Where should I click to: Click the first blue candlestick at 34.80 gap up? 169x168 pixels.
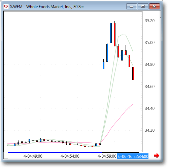[x=103, y=65]
